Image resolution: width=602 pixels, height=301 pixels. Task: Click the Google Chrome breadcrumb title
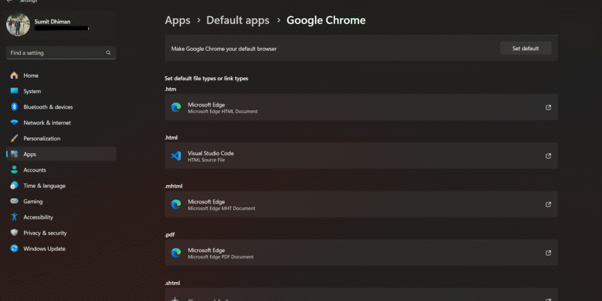[x=326, y=20]
